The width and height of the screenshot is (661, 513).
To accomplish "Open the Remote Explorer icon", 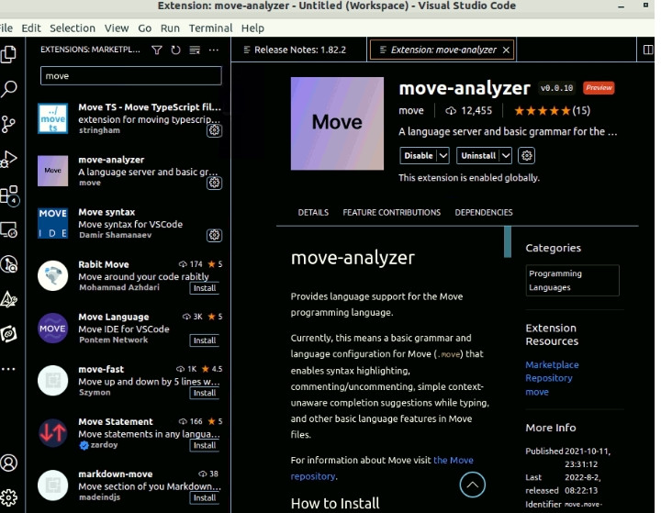I will click(9, 229).
